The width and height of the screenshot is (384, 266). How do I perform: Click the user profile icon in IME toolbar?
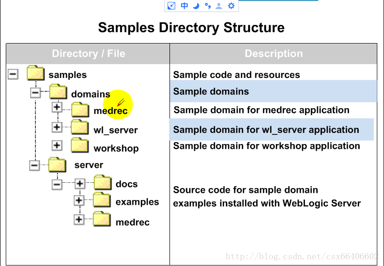(219, 6)
